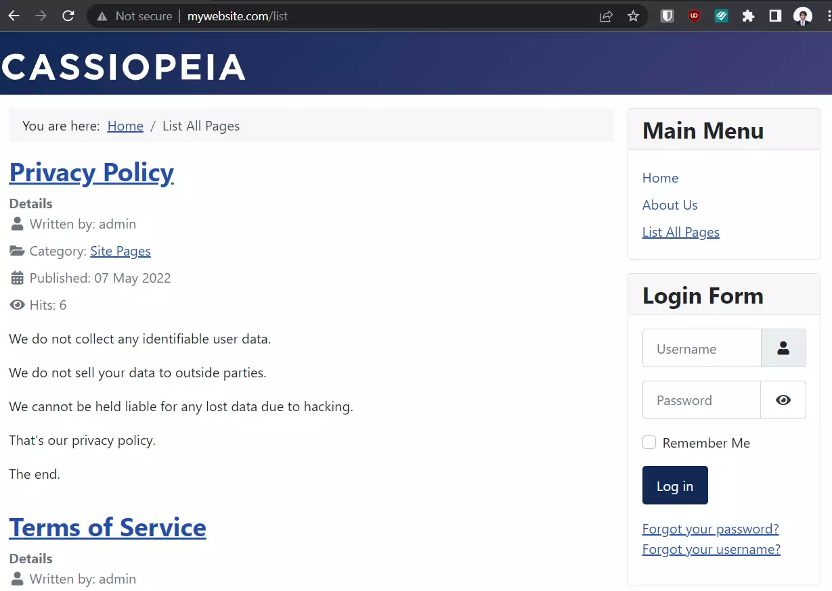
Task: Open the Bitwarden shield extension icon
Action: (667, 16)
